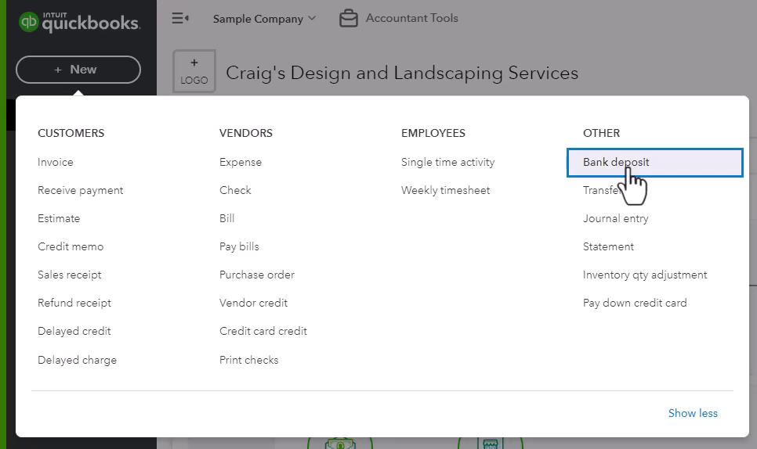The width and height of the screenshot is (757, 449).
Task: Select Delayed credit
Action: (x=74, y=331)
